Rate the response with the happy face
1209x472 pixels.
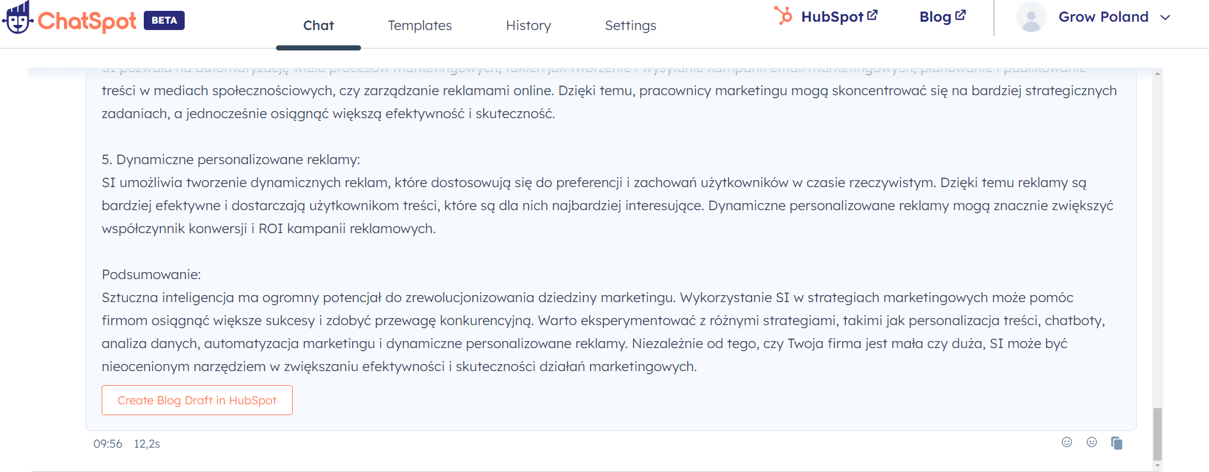pos(1067,442)
